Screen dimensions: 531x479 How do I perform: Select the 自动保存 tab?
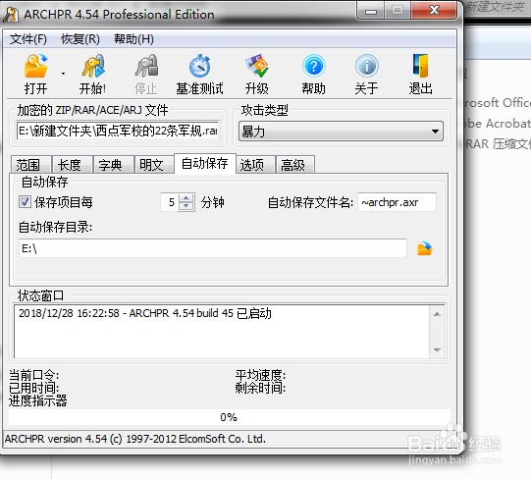205,164
